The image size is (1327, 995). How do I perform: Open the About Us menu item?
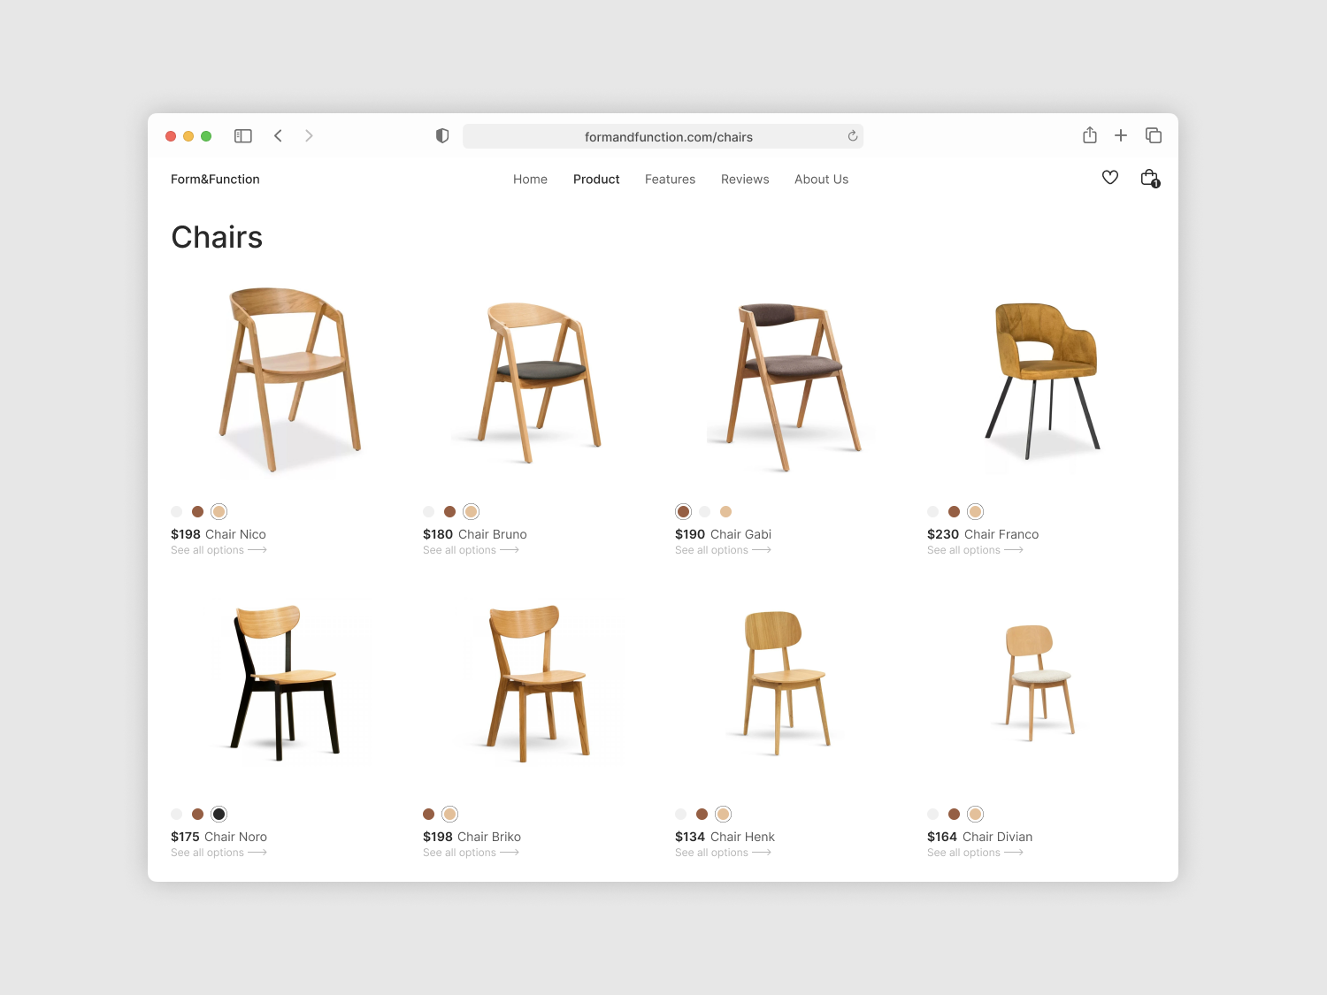(x=821, y=180)
